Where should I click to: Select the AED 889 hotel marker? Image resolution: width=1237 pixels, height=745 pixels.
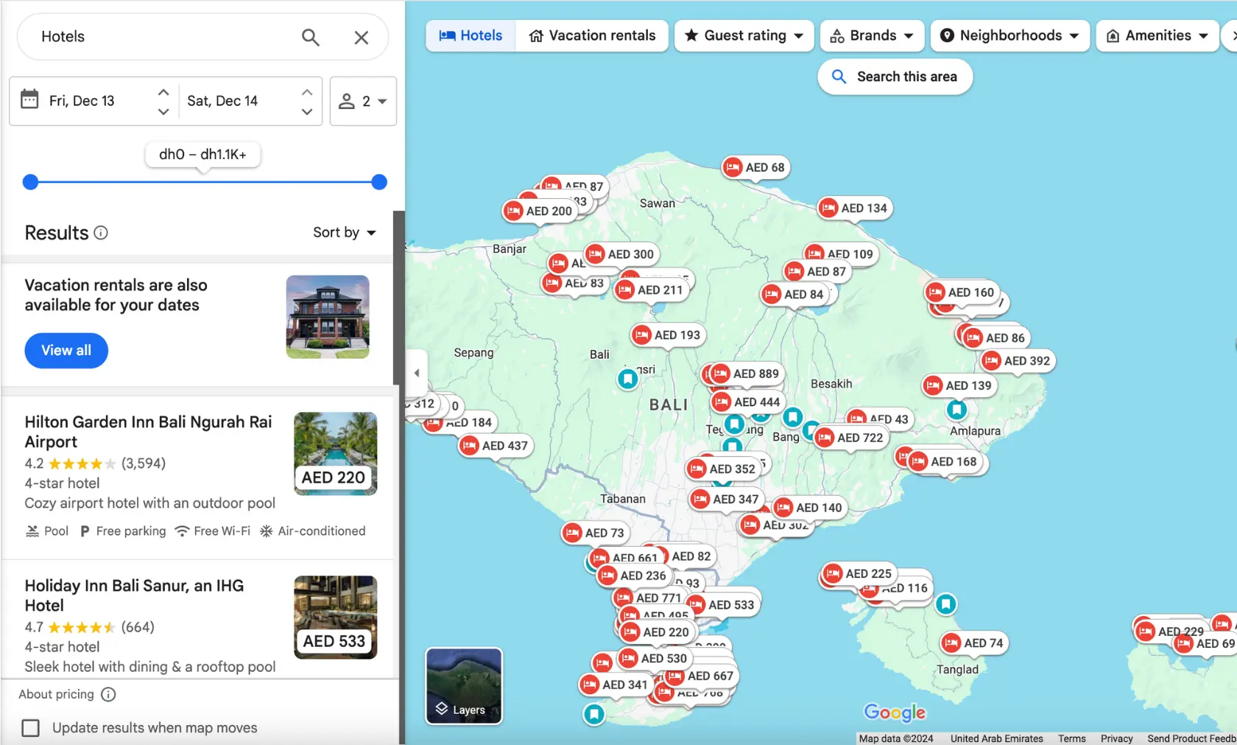click(746, 374)
